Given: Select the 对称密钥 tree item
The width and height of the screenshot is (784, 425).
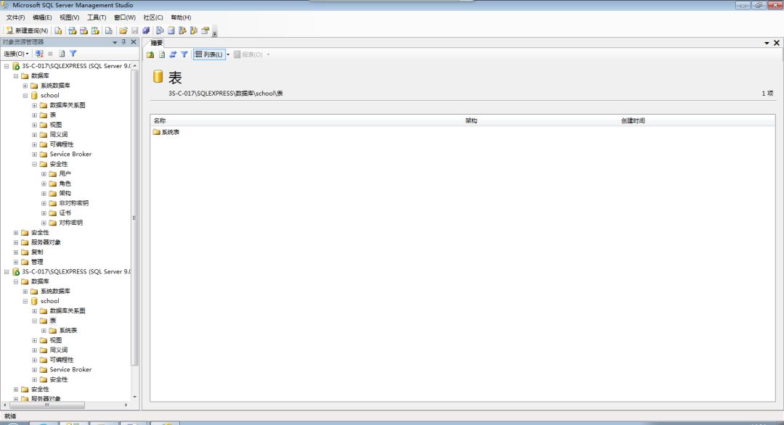Looking at the screenshot, I should point(71,223).
